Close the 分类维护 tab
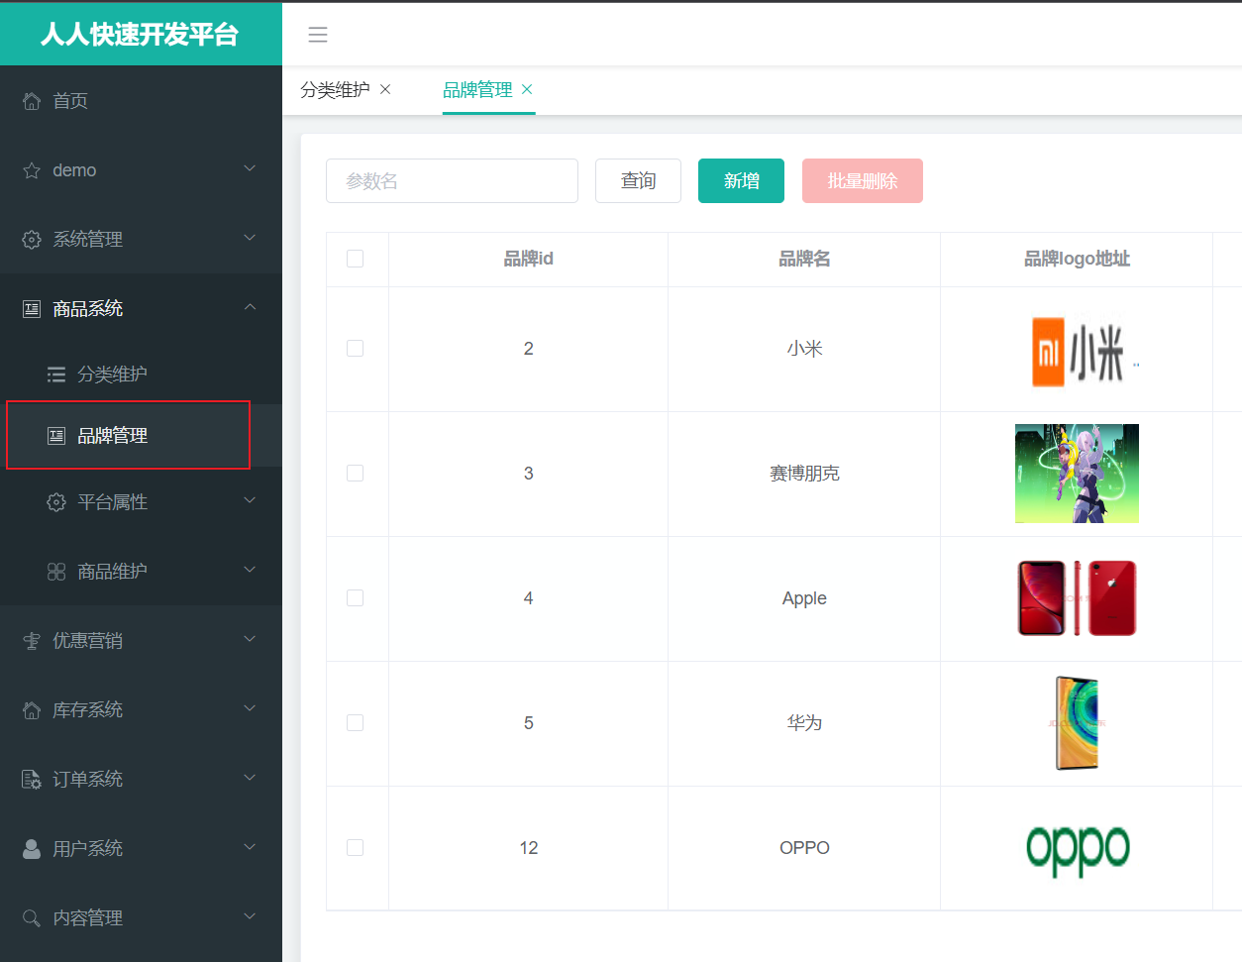 (x=385, y=89)
